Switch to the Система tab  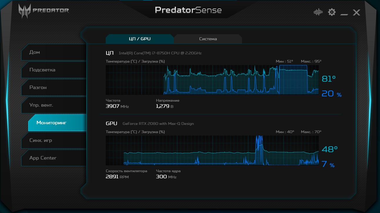click(x=208, y=39)
